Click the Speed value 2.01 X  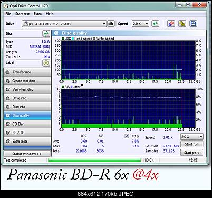tap(168, 137)
